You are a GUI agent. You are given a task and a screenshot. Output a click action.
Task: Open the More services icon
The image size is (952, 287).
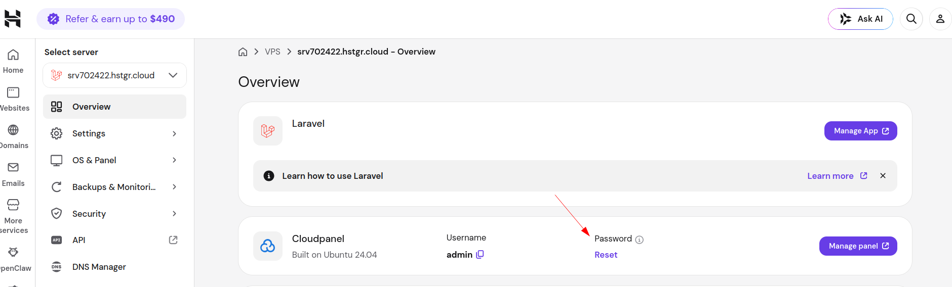(x=13, y=205)
